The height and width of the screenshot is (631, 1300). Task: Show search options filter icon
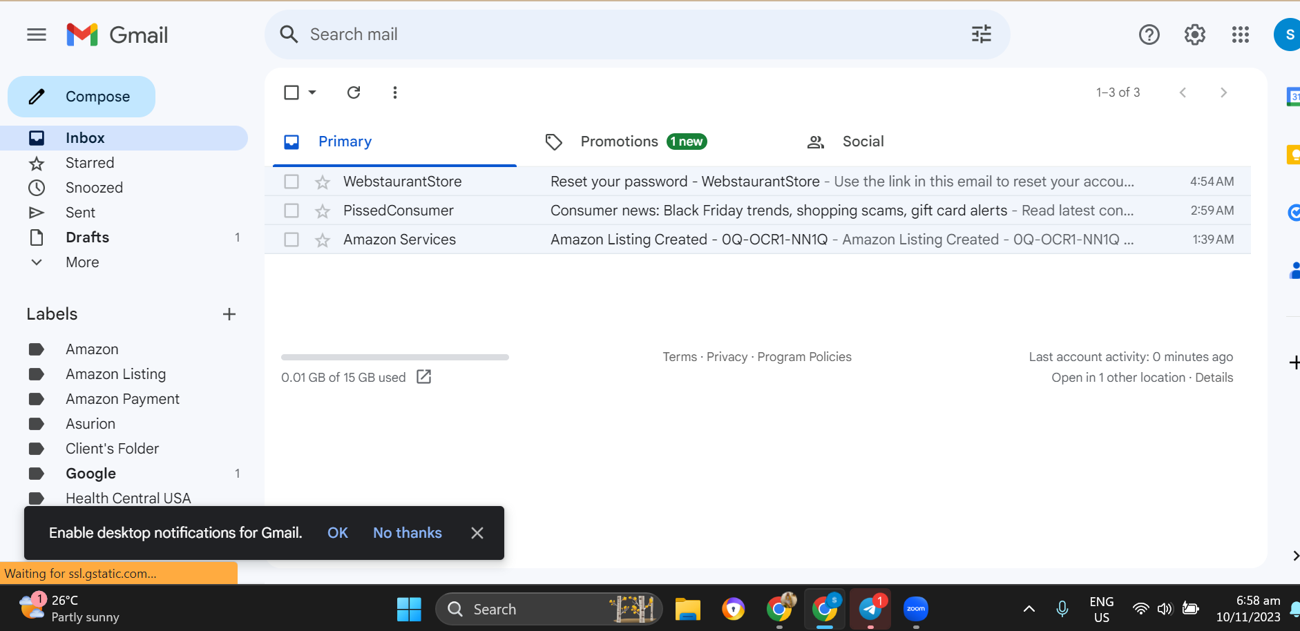[x=981, y=35]
